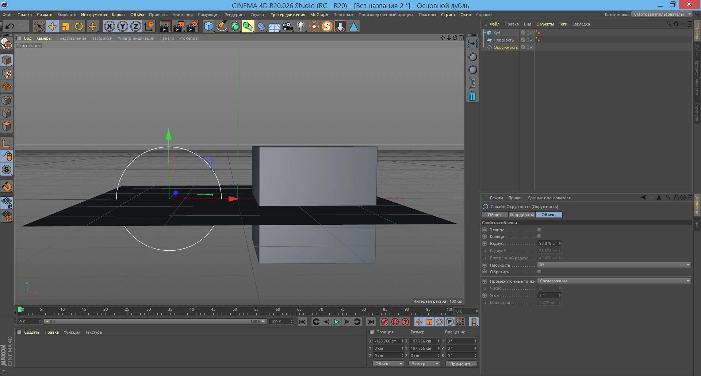This screenshot has height=376, width=701.
Task: Render the active view
Action: click(x=165, y=26)
